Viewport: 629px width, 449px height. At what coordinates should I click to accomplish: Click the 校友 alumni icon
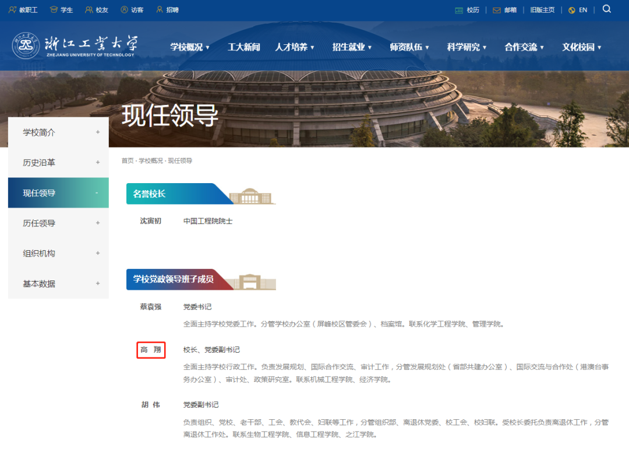tap(87, 9)
